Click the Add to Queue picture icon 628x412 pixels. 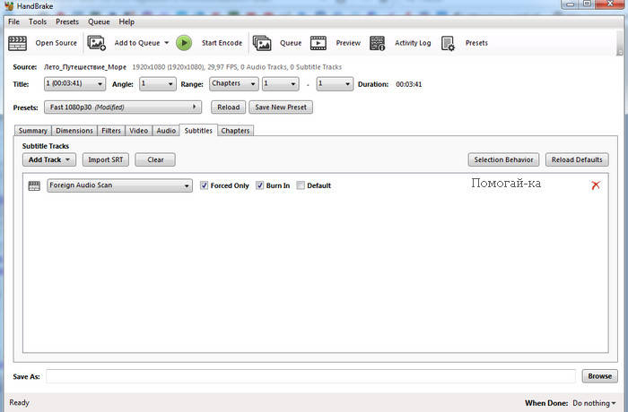(x=97, y=43)
